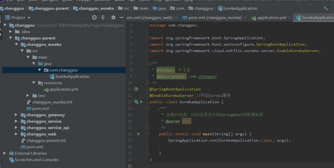Click com breadcrumb
The height and width of the screenshot is (168, 334).
(x=177, y=8)
